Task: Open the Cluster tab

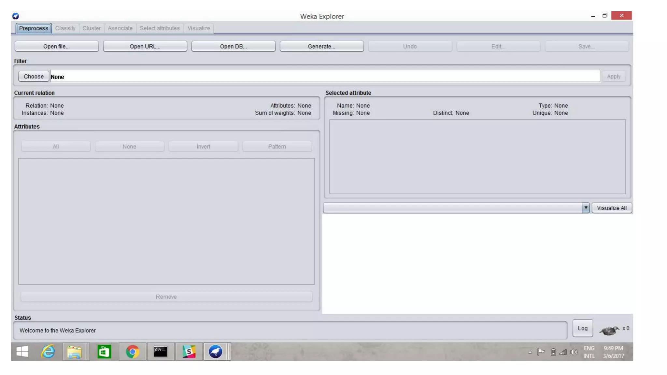Action: pyautogui.click(x=92, y=28)
